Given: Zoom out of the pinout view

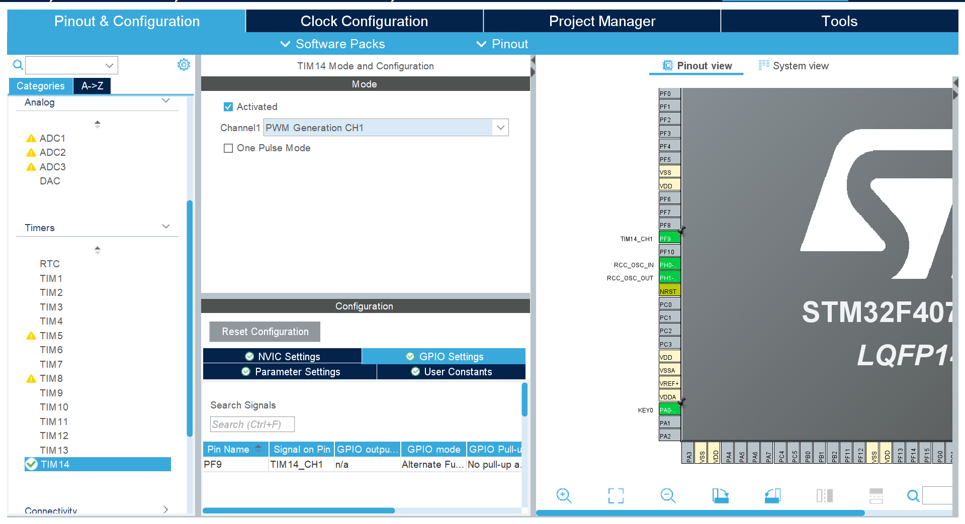Looking at the screenshot, I should coord(668,496).
